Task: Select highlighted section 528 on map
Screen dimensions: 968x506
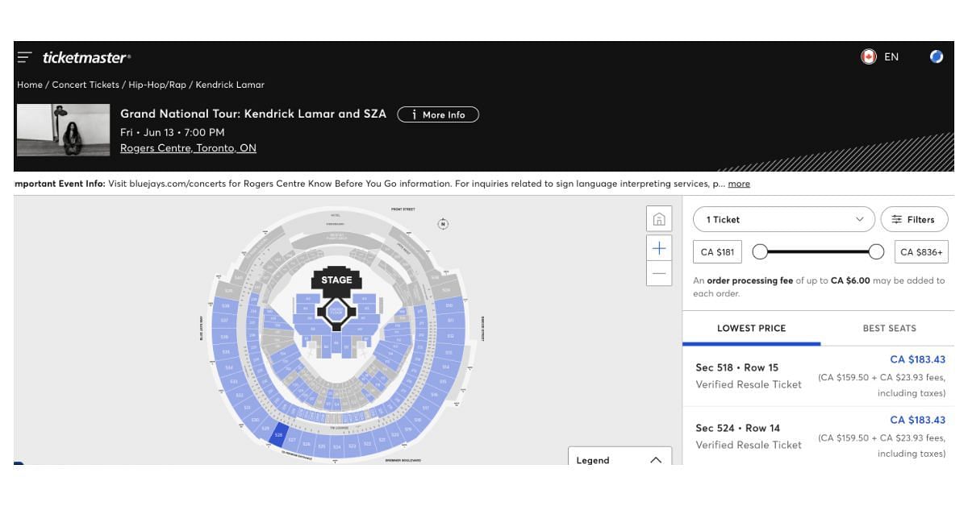Action: 278,434
